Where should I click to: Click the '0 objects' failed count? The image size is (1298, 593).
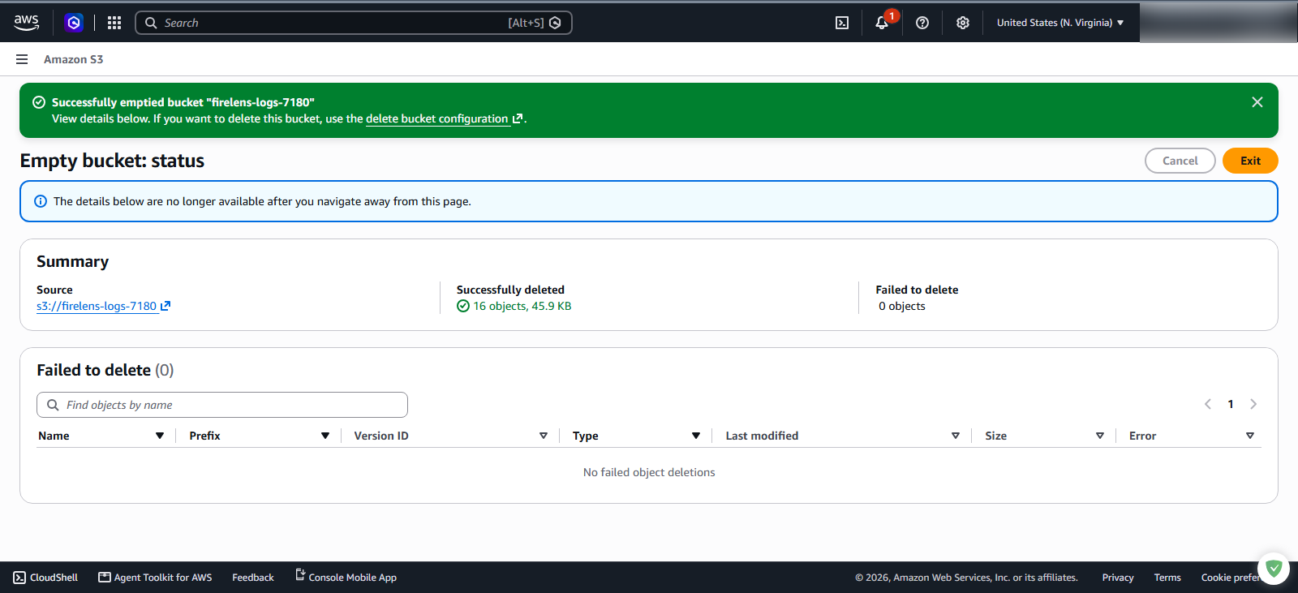click(x=902, y=306)
